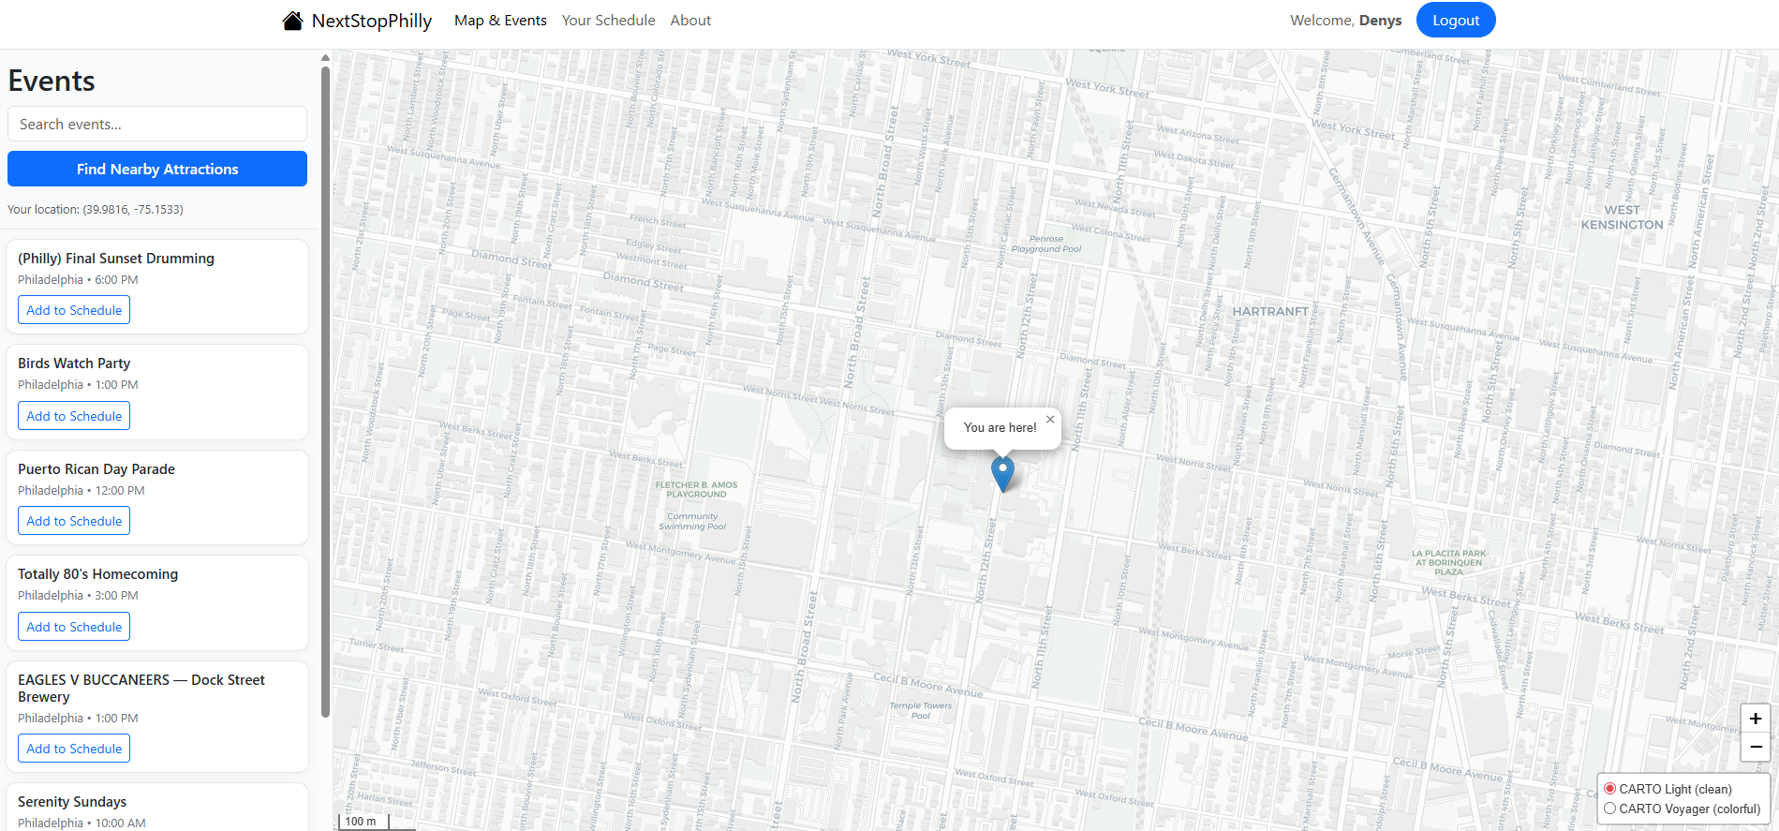Click the Find Nearby Attractions button

[157, 169]
